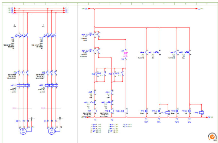Screen dimensions: 218x143
Task: Click the -4K5.1 contact cross-reference table
Action: click(x=127, y=125)
